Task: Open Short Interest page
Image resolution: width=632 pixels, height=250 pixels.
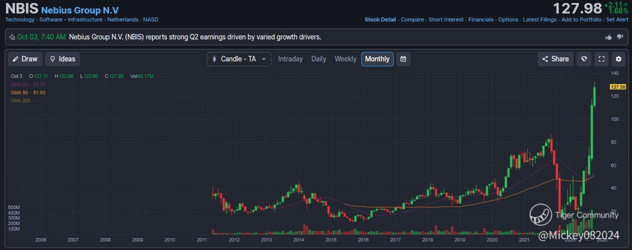Action: click(446, 19)
